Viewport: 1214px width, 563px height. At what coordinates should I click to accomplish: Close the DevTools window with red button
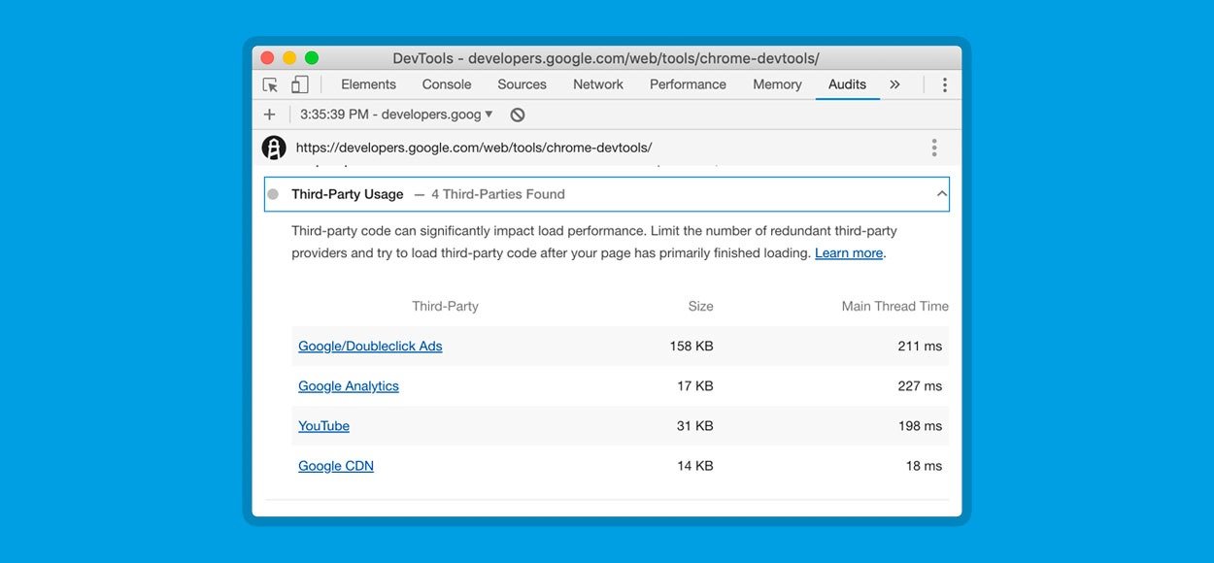268,58
